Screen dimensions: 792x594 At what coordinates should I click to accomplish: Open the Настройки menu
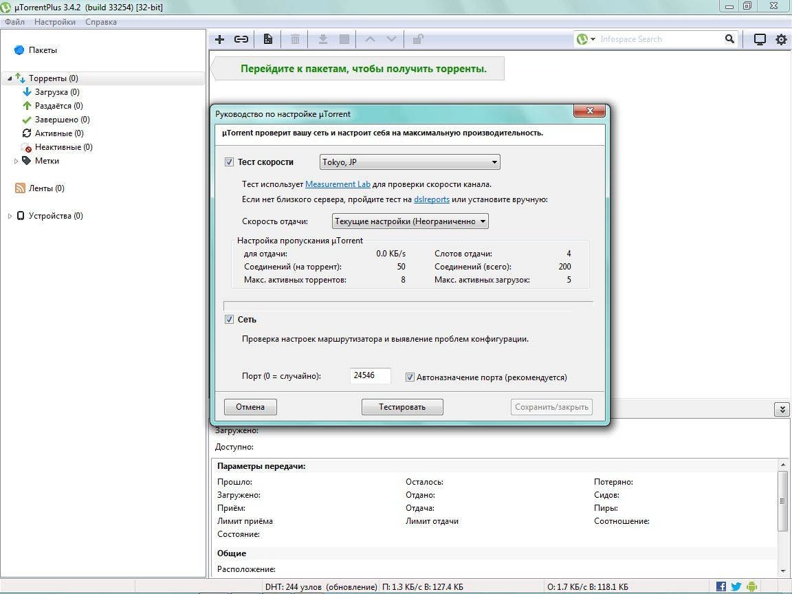coord(54,21)
